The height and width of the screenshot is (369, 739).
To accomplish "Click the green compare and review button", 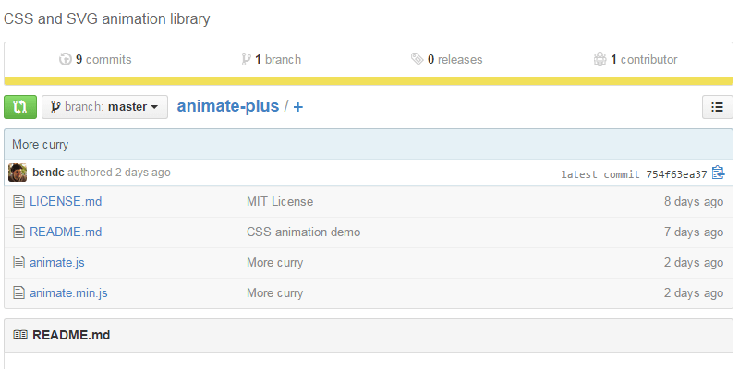I will [x=20, y=107].
